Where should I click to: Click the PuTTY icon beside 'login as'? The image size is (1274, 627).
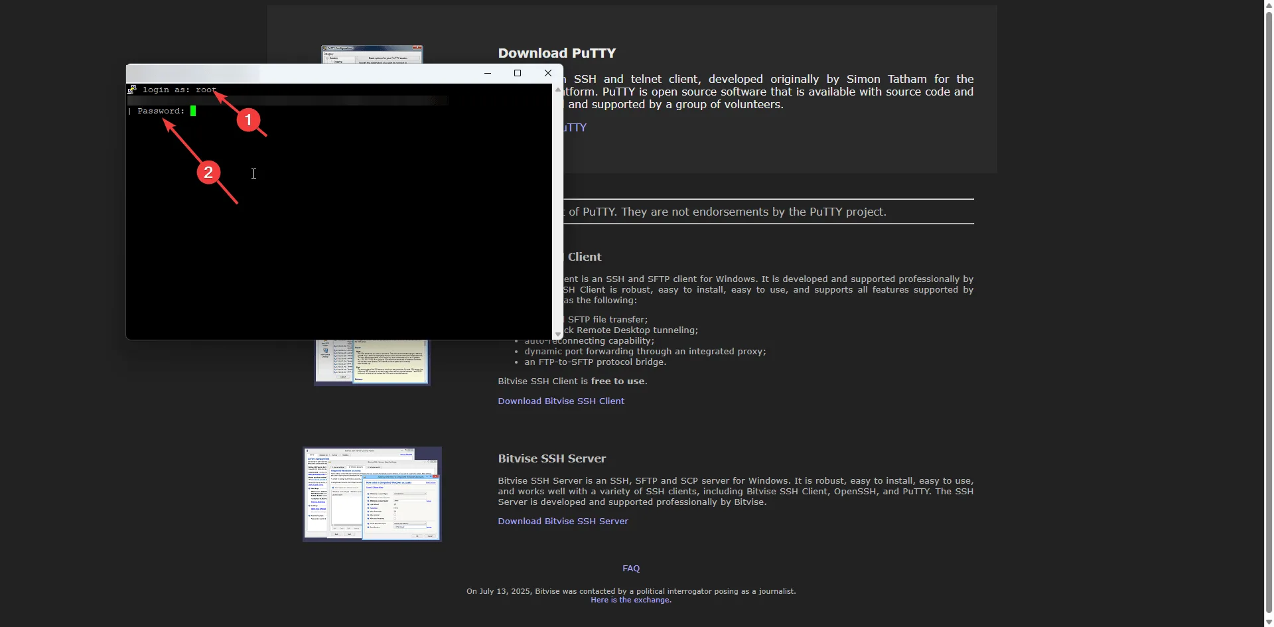[x=133, y=90]
